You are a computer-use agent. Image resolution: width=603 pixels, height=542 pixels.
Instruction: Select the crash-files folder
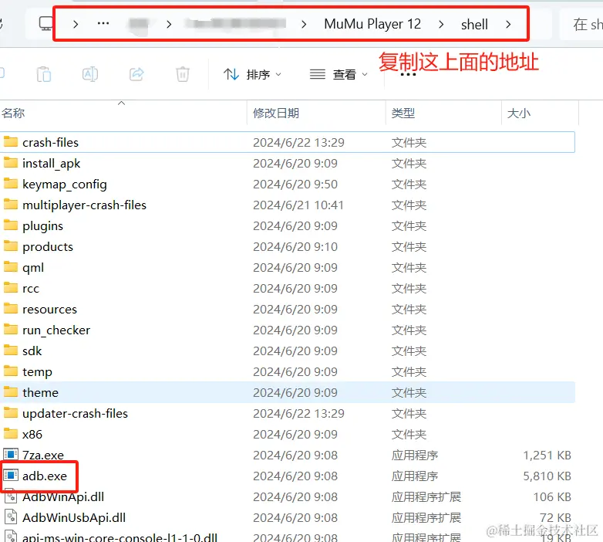[288, 142]
